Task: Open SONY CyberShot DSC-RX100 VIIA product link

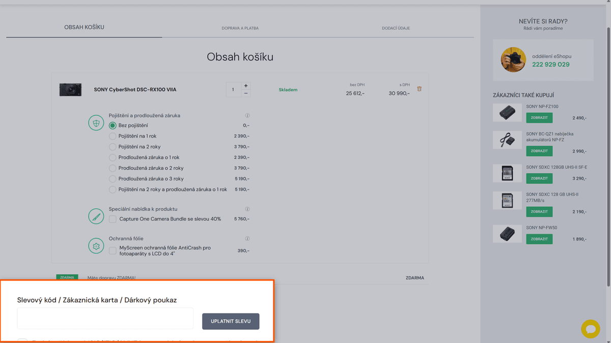Action: click(135, 90)
